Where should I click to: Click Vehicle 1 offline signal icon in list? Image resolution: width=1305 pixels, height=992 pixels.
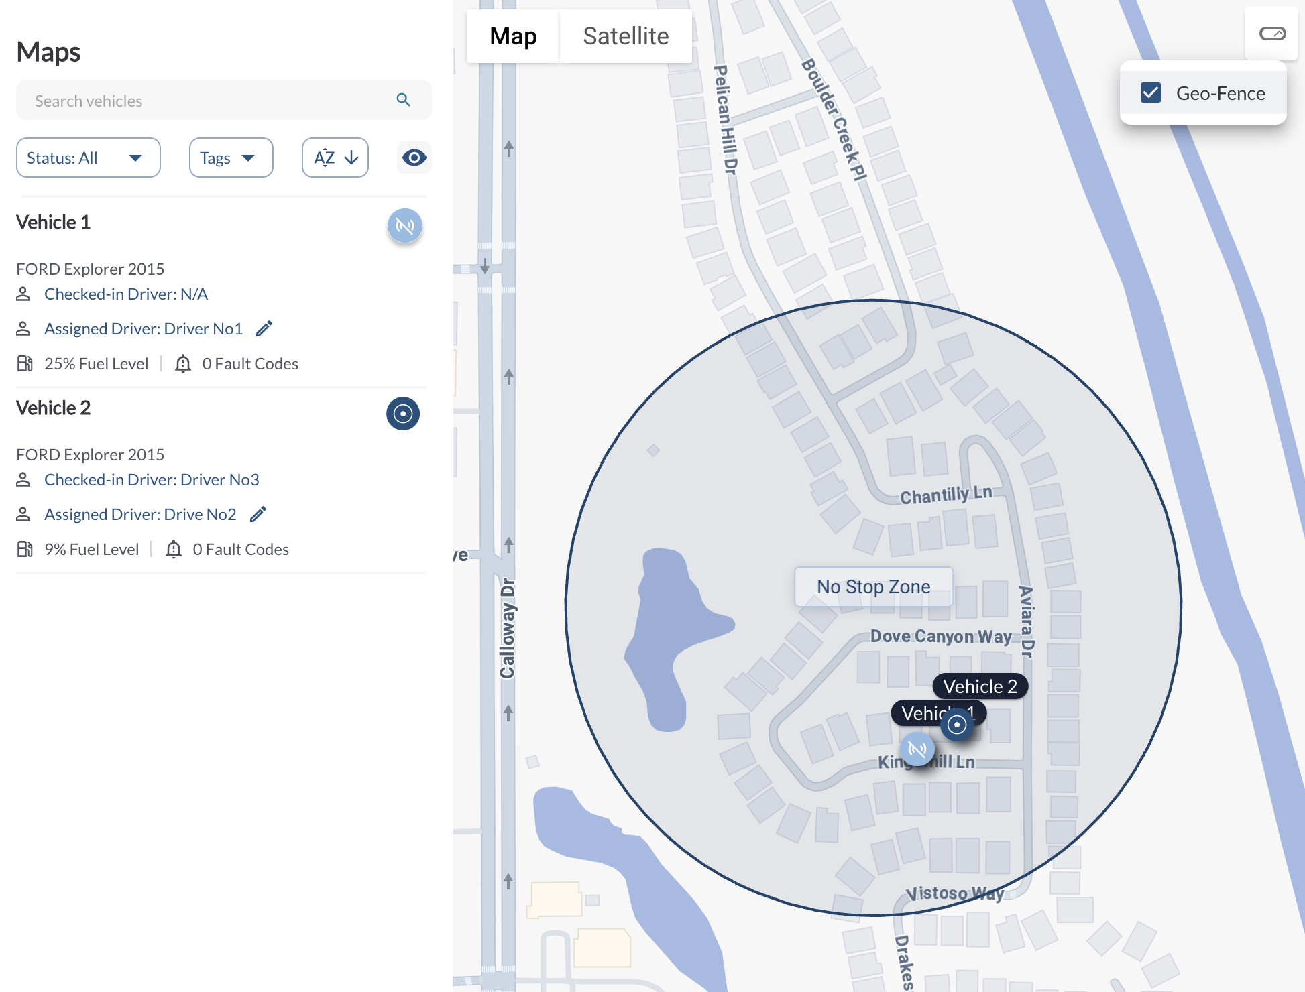pyautogui.click(x=404, y=226)
